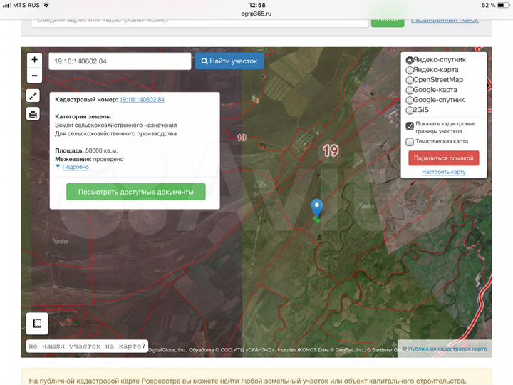Click the Wi-Fi status icon
The width and height of the screenshot is (513, 385).
46,5
